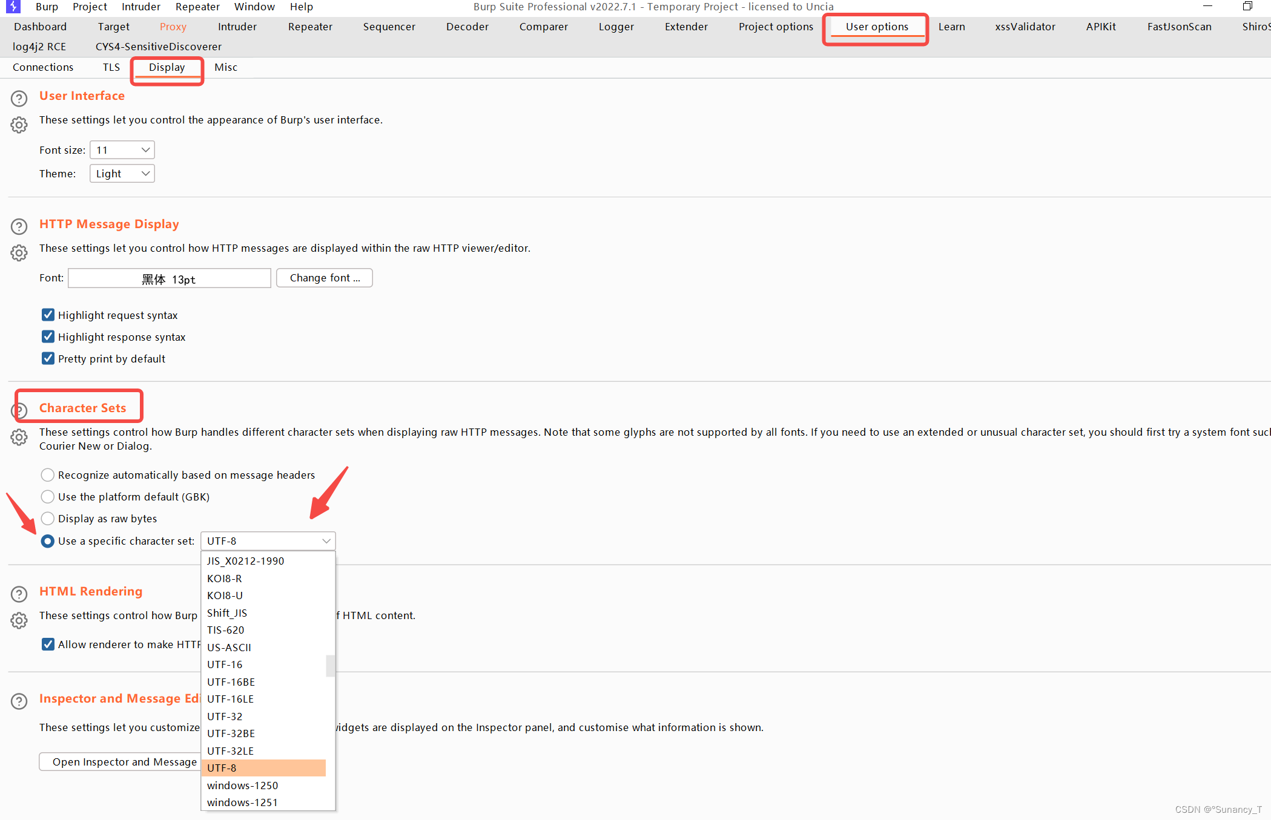1271x820 pixels.
Task: Choose Shift_JIS from character set list
Action: tap(263, 612)
